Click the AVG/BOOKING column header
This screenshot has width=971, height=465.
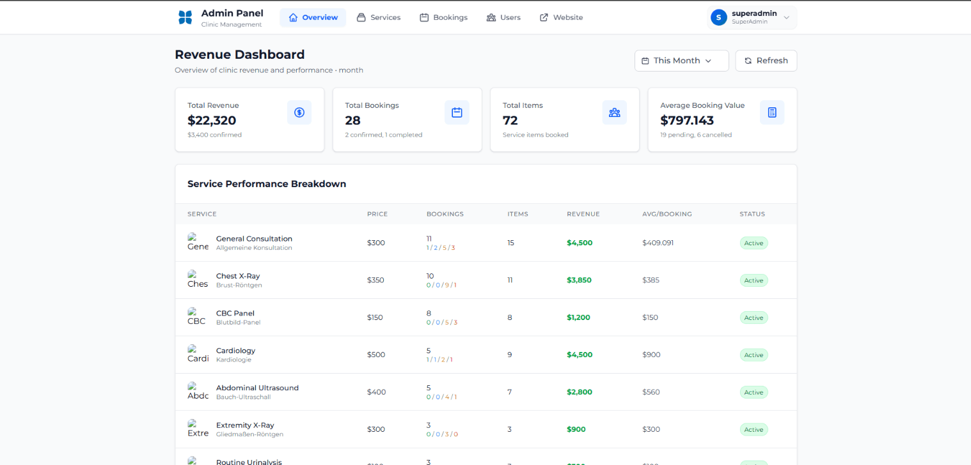click(x=667, y=214)
